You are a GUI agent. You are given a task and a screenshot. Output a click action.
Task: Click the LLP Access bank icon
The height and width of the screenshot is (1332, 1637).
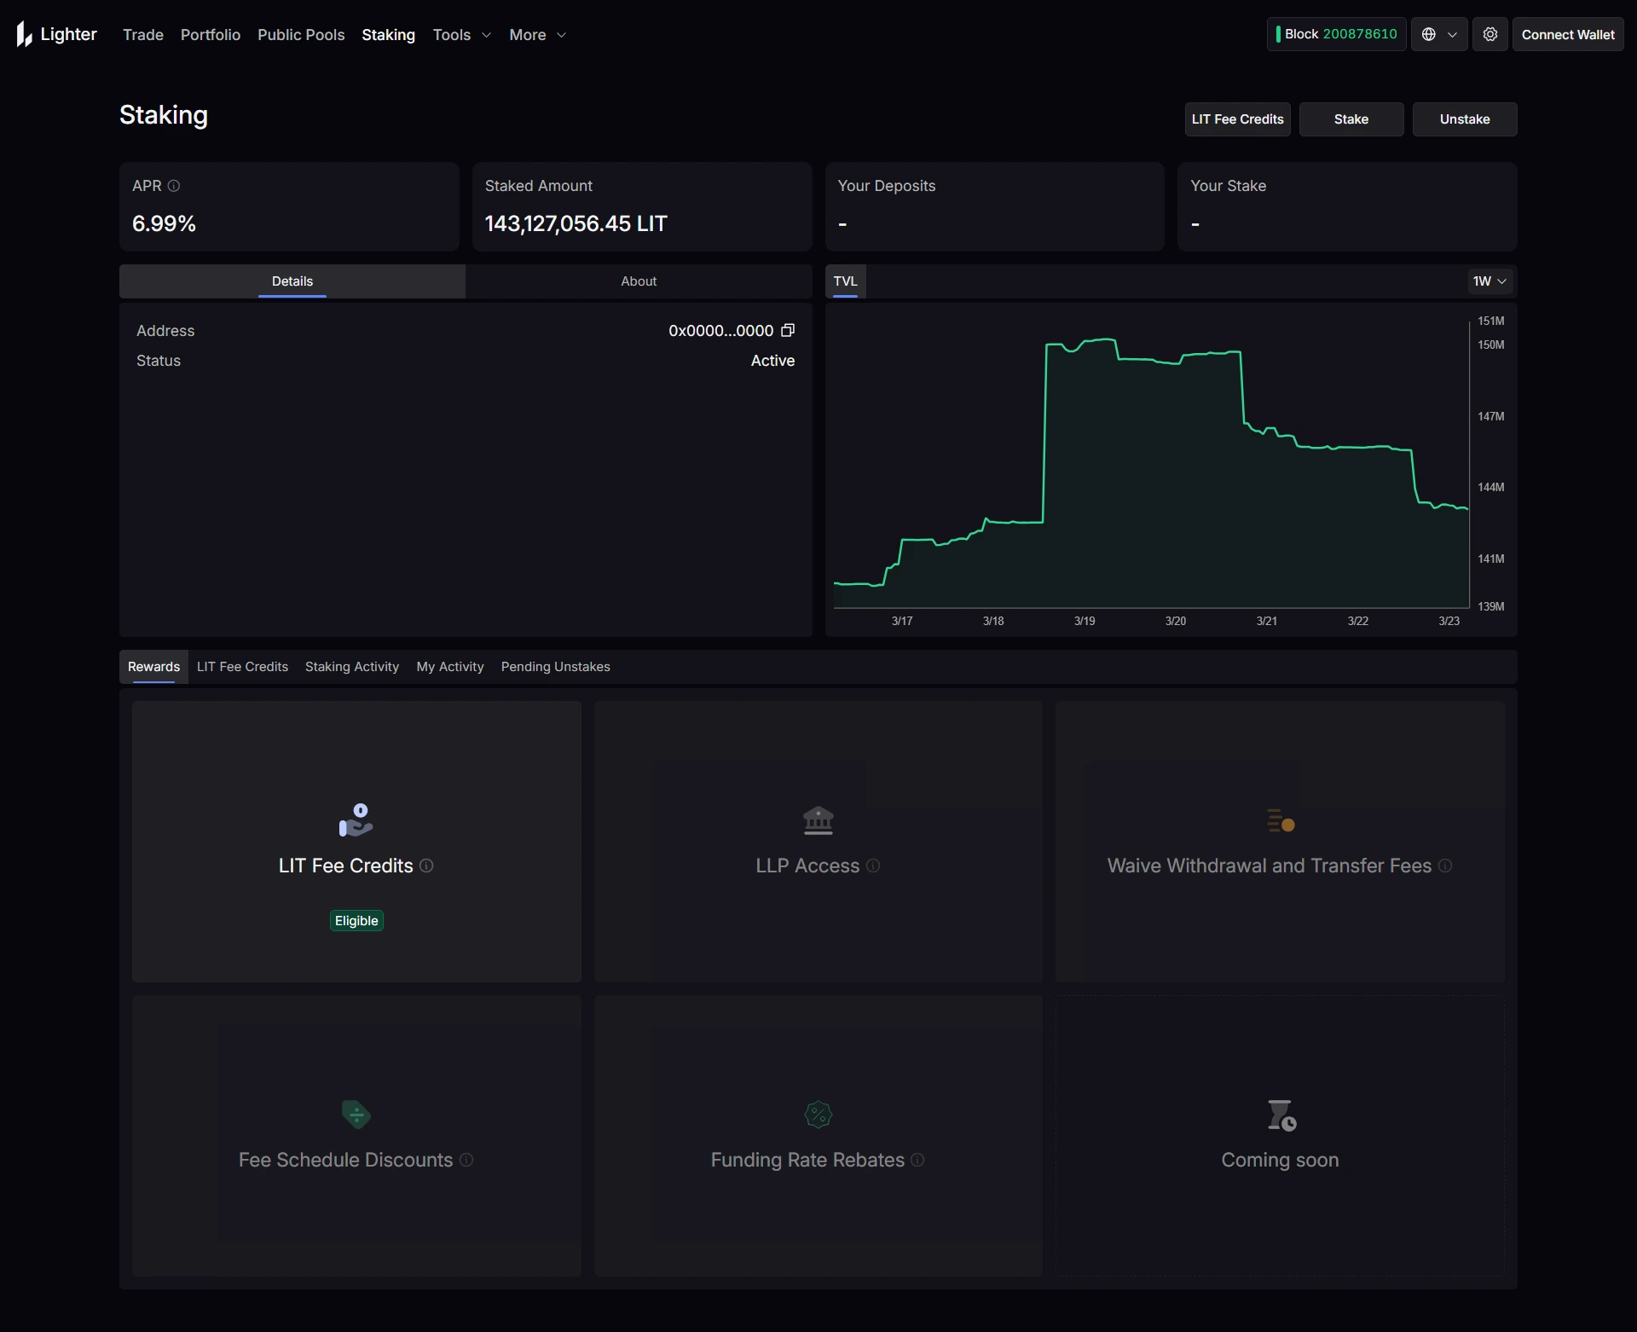[x=817, y=819]
